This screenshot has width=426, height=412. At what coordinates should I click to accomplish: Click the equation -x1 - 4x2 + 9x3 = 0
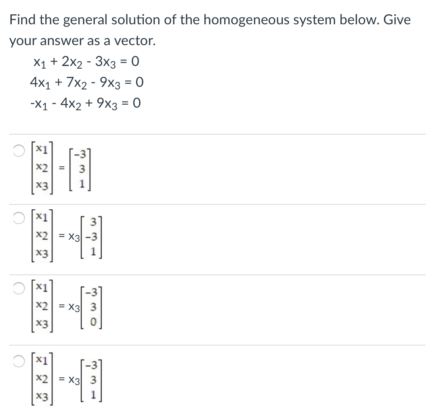(x=85, y=103)
